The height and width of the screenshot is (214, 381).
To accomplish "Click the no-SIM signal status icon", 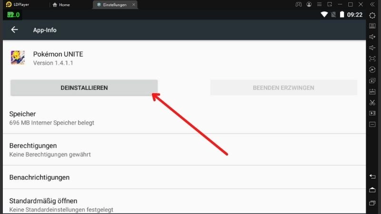I will click(x=333, y=15).
